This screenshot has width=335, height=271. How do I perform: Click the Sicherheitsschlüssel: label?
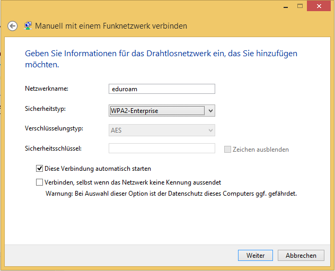(53, 148)
